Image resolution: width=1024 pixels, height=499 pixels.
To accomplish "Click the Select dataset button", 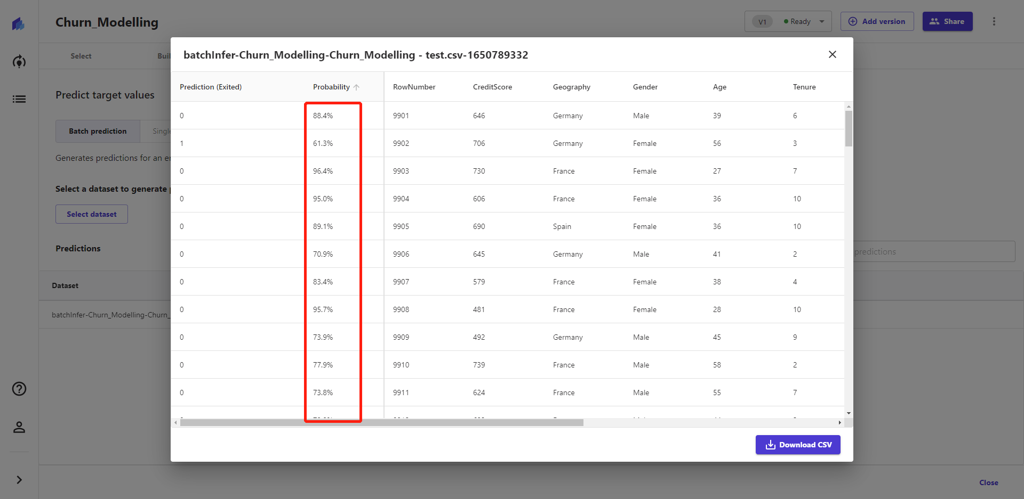I will point(92,214).
